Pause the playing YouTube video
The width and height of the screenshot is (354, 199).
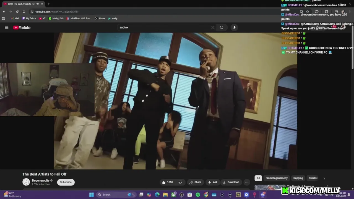[x=176, y=101]
